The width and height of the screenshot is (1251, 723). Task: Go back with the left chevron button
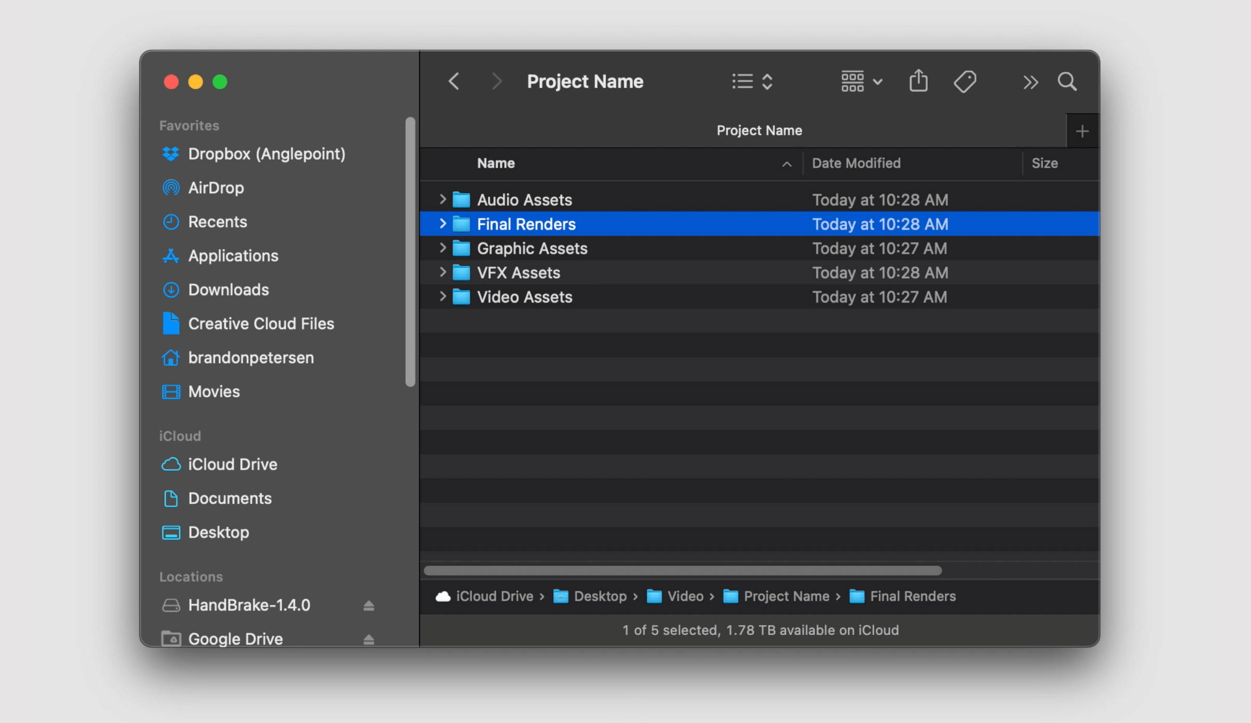pyautogui.click(x=454, y=81)
